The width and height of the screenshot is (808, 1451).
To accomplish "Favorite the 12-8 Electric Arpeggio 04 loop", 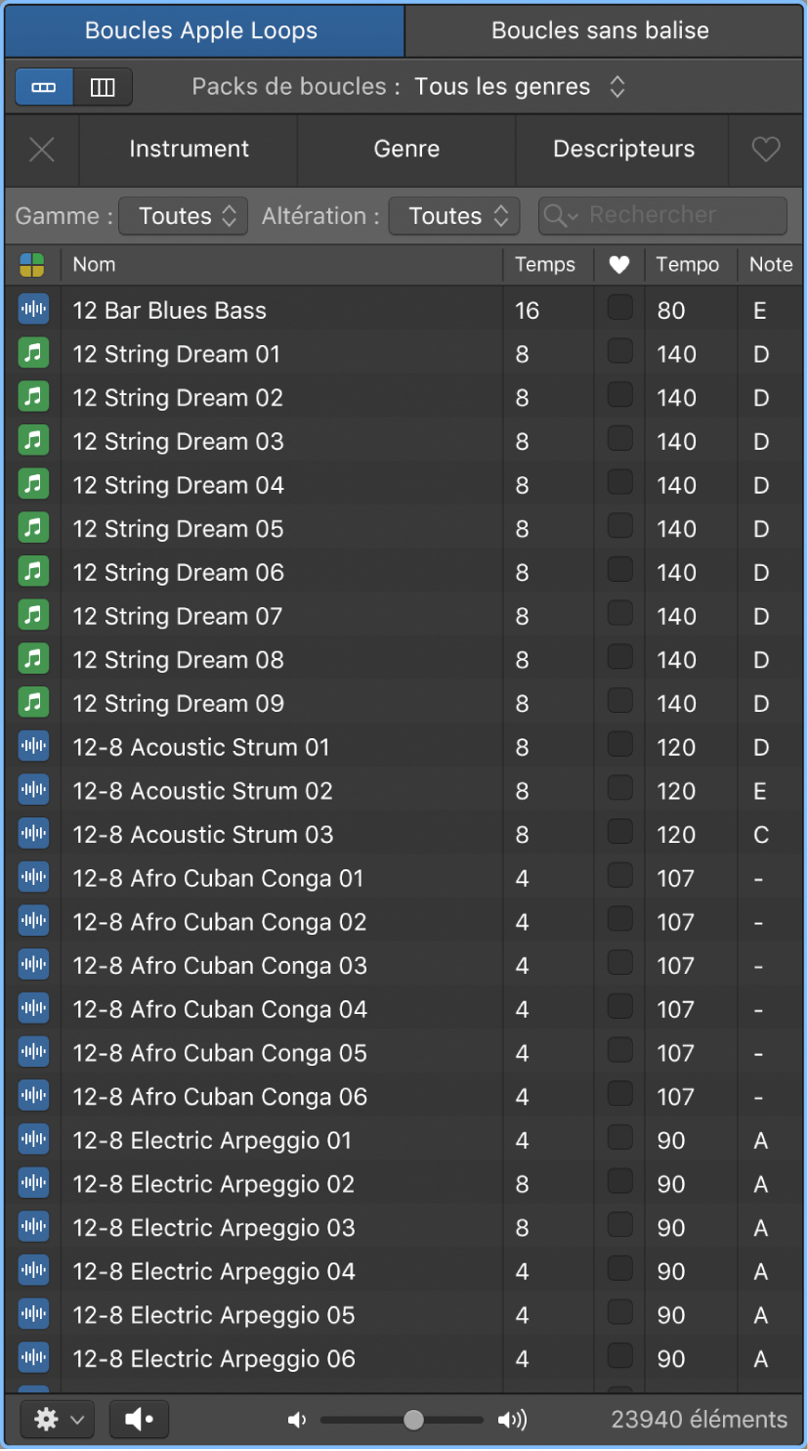I will click(620, 1269).
